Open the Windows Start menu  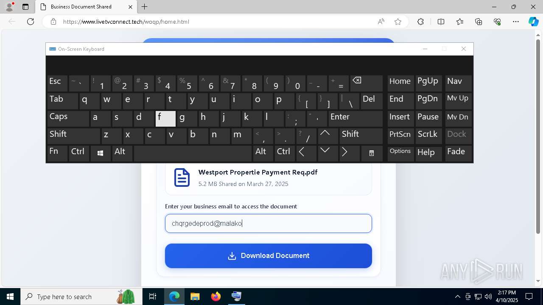click(10, 297)
